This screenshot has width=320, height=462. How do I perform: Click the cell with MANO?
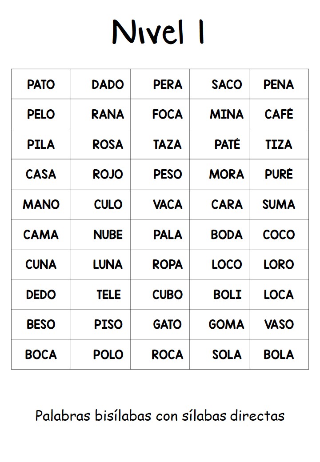tap(41, 204)
